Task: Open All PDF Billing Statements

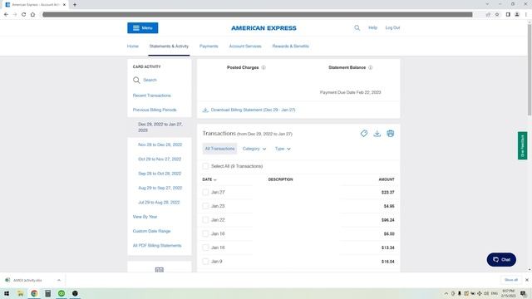Action: pyautogui.click(x=157, y=246)
